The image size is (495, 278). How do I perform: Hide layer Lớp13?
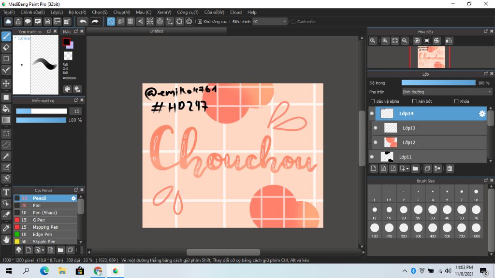tap(375, 128)
